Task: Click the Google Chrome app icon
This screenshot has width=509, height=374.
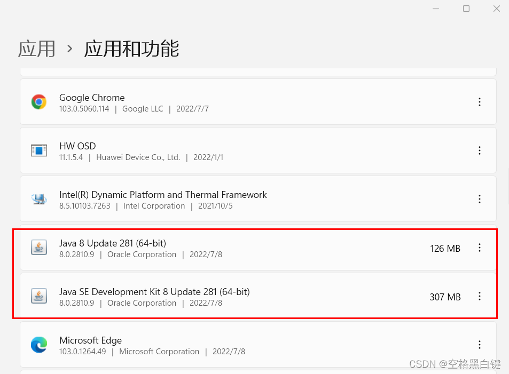Action: 39,102
